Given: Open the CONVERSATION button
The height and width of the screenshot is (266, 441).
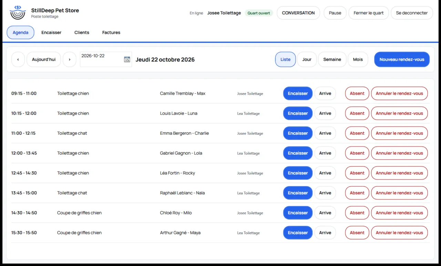Looking at the screenshot, I should [x=298, y=13].
